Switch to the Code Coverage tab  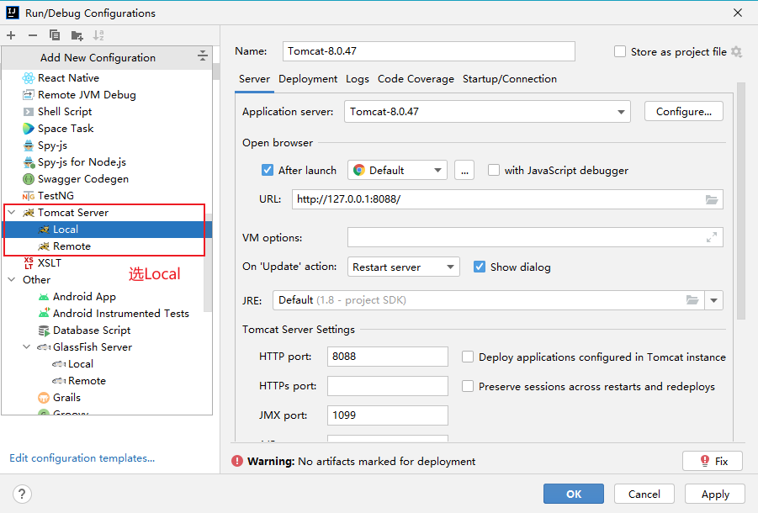coord(416,79)
